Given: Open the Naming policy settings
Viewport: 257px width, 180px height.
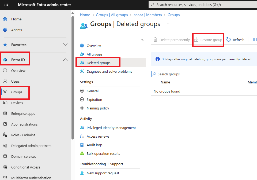Looking at the screenshot, I should click(98, 108).
